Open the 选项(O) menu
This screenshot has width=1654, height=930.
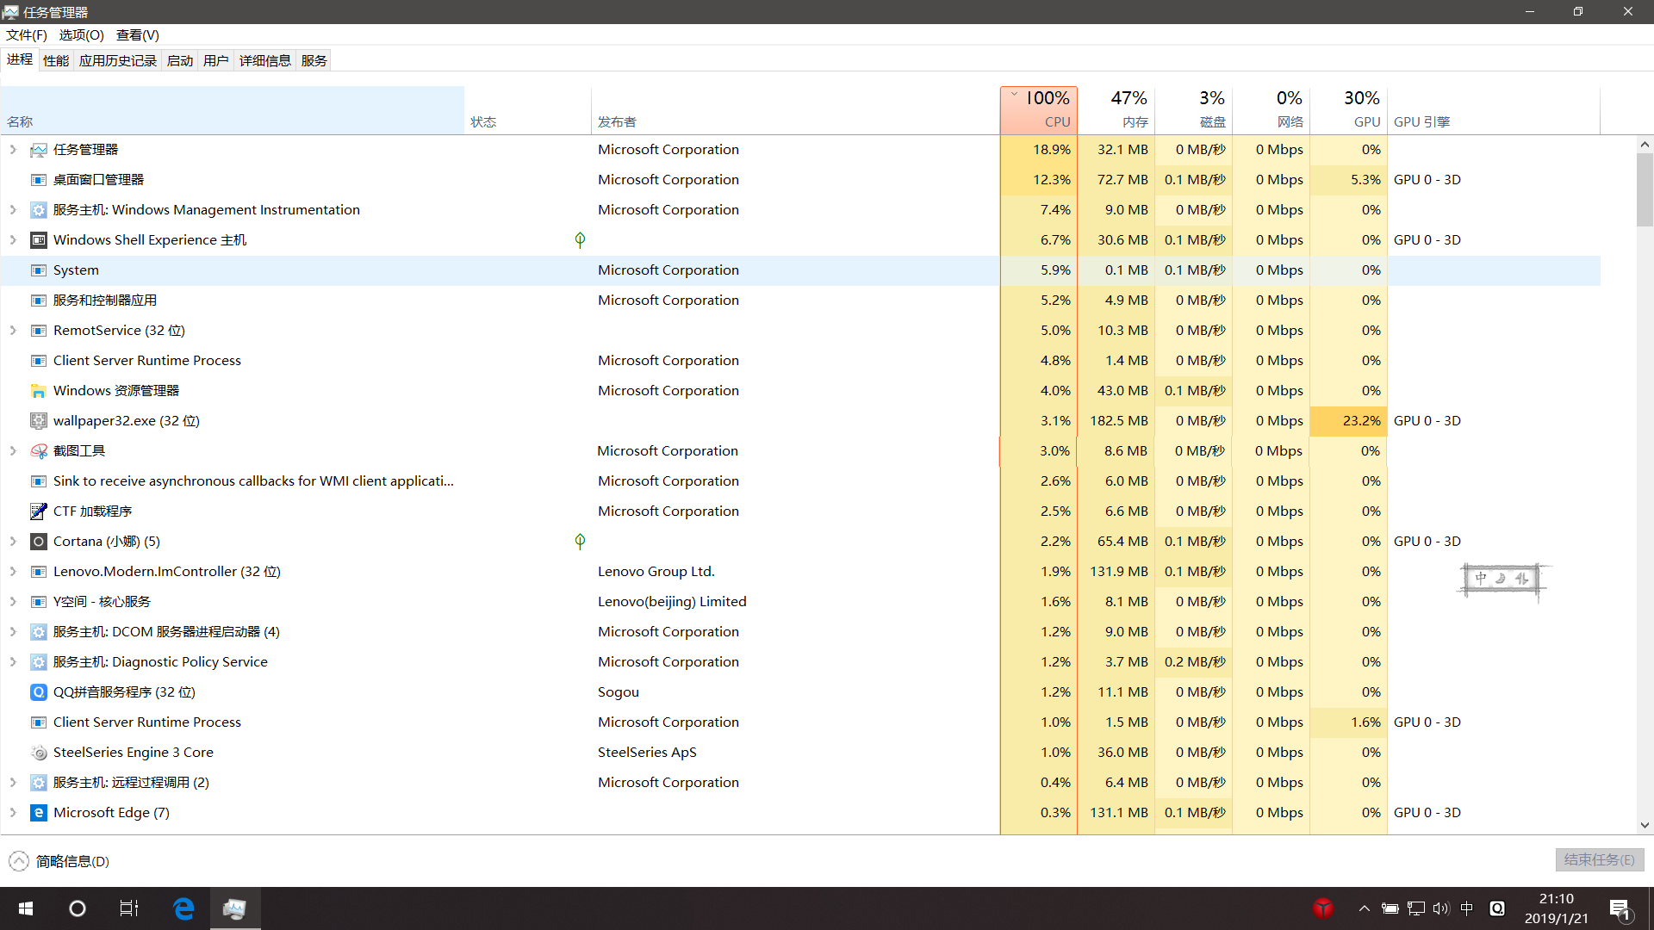(81, 35)
